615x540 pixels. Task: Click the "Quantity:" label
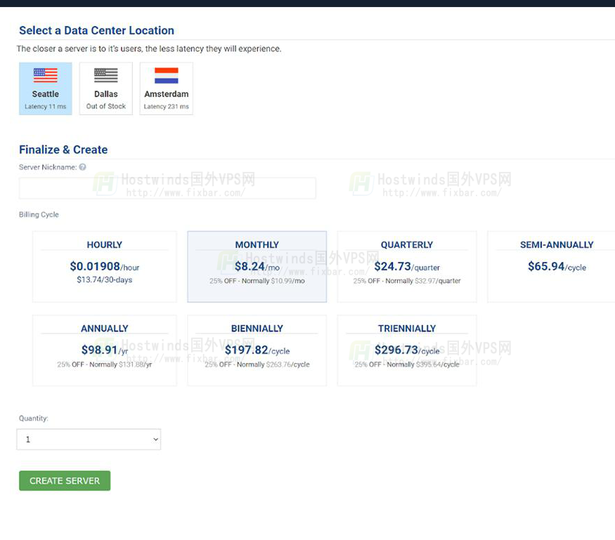point(33,418)
